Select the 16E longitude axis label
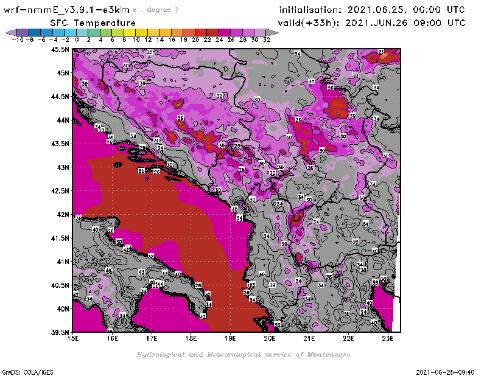The width and height of the screenshot is (487, 376). pos(113,338)
